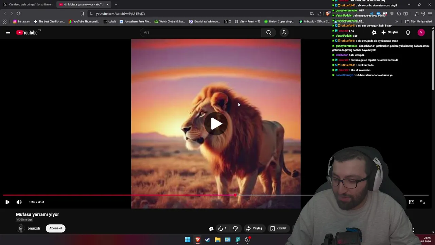Open the Vite + React + TS bookmark

click(247, 21)
